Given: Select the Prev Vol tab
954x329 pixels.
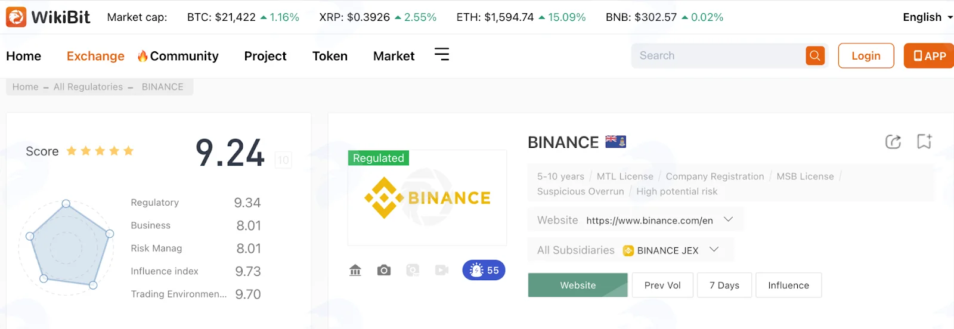Looking at the screenshot, I should (x=662, y=285).
